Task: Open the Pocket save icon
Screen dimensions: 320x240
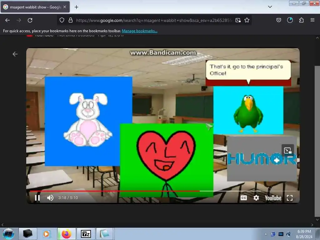Action: coord(279,20)
